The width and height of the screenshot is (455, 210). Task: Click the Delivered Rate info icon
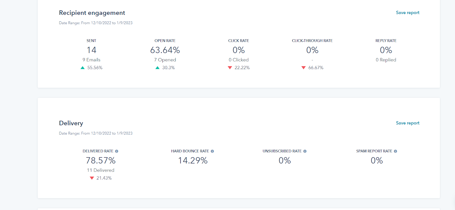pos(117,151)
